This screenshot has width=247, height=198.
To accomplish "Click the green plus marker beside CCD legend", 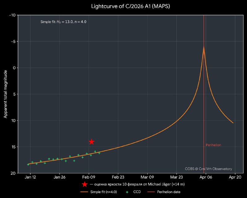I will click(x=127, y=192).
